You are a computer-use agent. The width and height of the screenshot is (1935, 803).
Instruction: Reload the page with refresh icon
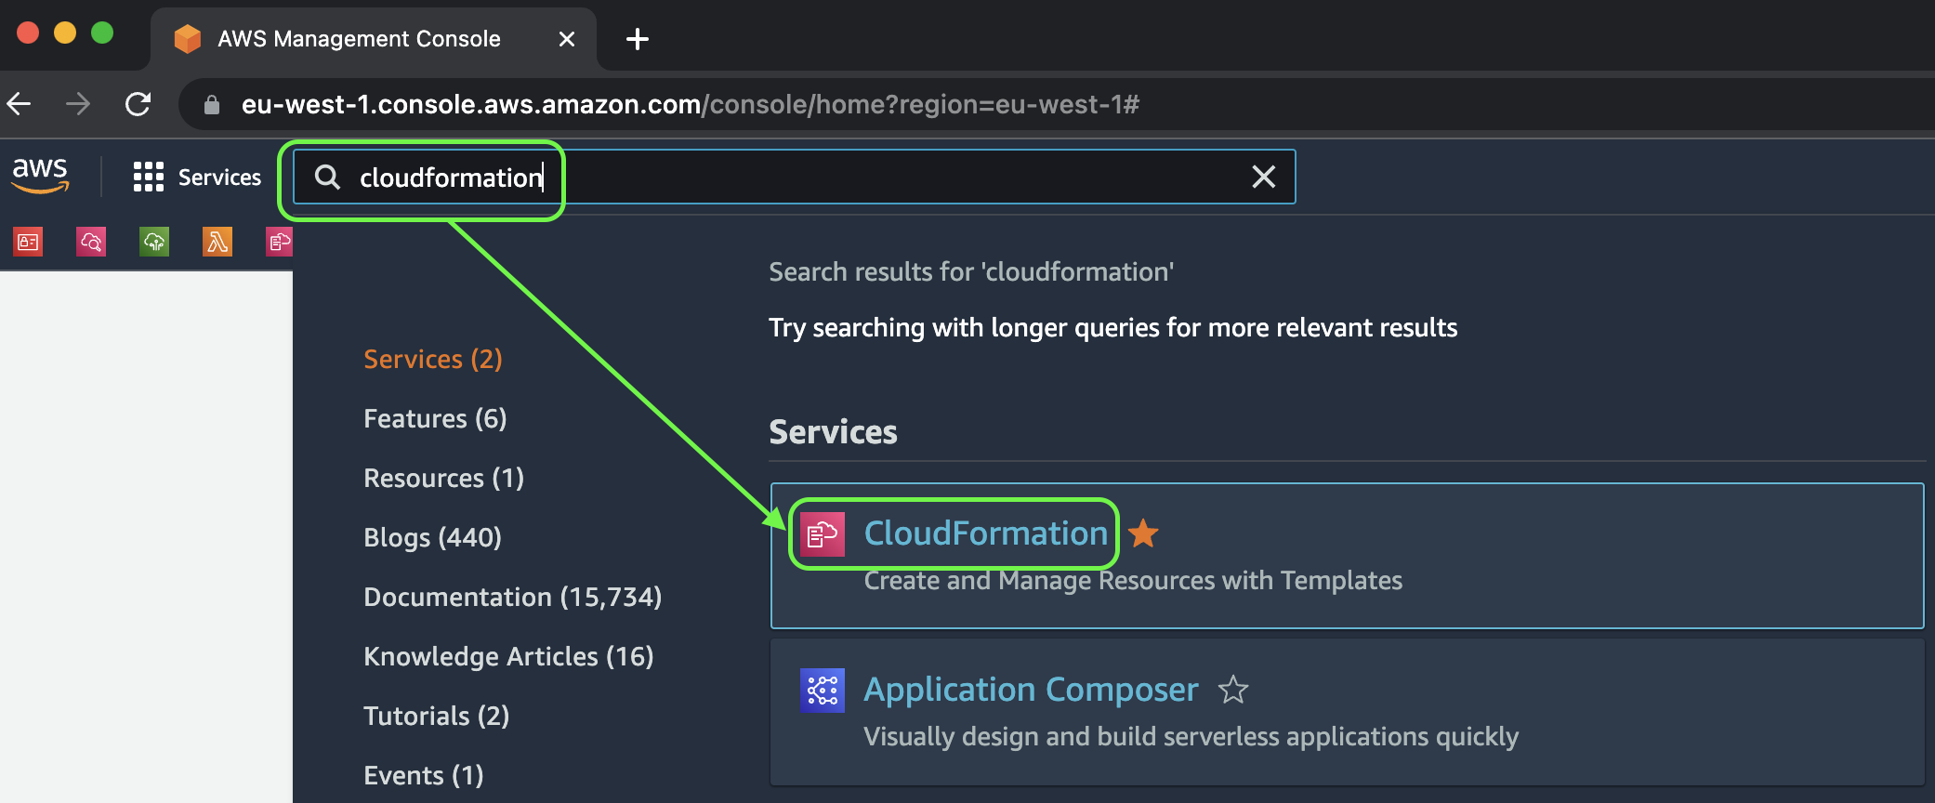138,104
